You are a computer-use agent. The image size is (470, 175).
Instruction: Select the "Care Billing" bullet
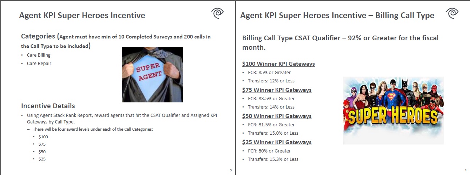point(39,55)
